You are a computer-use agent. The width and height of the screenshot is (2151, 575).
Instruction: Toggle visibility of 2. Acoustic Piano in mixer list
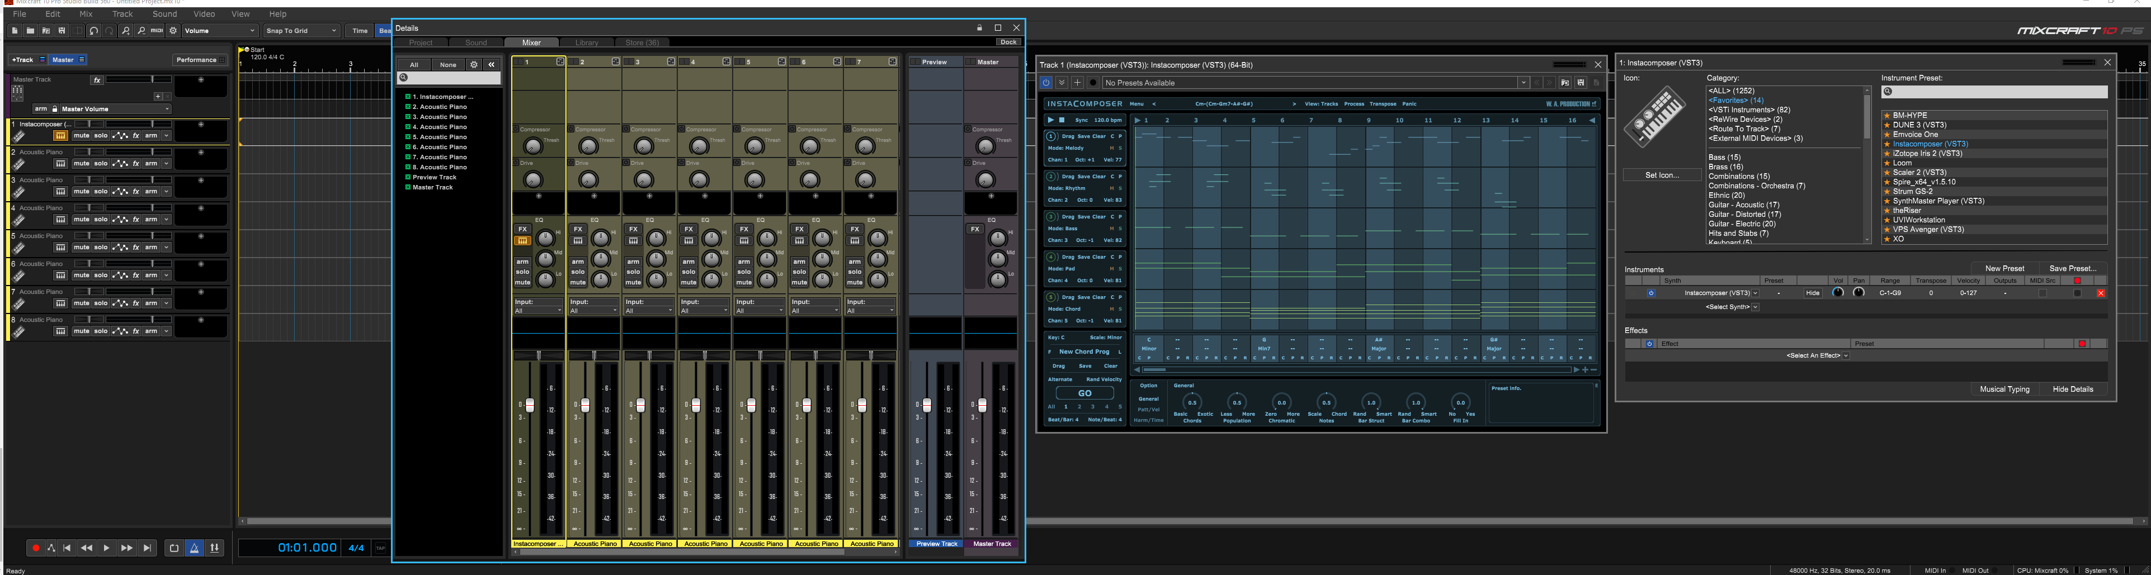(x=408, y=107)
